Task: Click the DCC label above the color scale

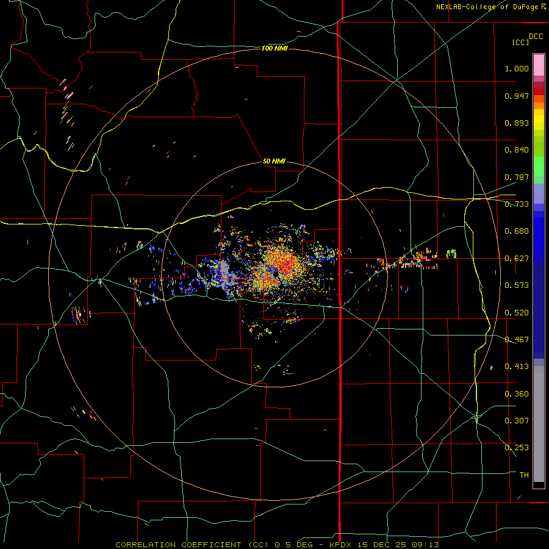Action: pos(536,37)
